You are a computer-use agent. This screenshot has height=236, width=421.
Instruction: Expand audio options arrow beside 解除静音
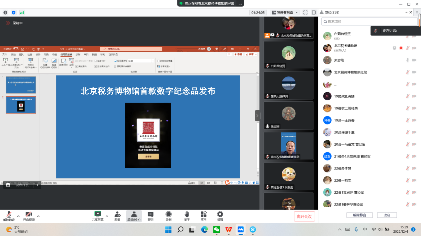[18, 216]
